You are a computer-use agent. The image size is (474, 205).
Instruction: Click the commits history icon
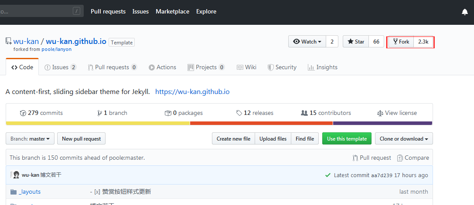23,113
